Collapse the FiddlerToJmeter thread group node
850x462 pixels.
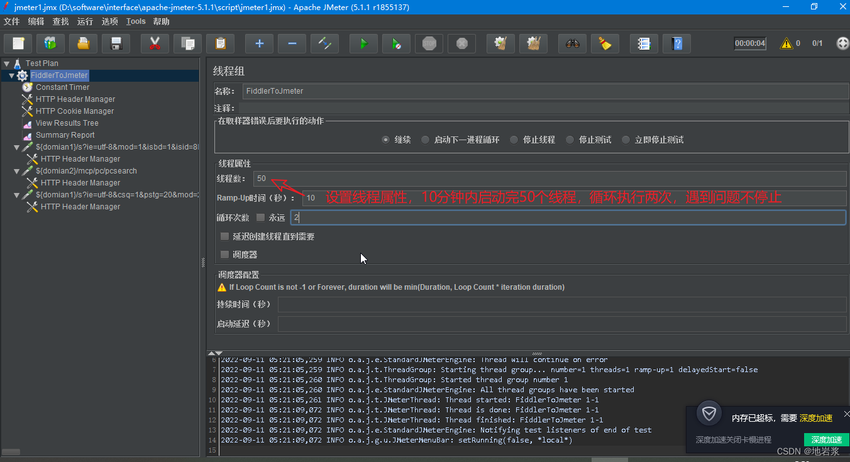point(11,75)
